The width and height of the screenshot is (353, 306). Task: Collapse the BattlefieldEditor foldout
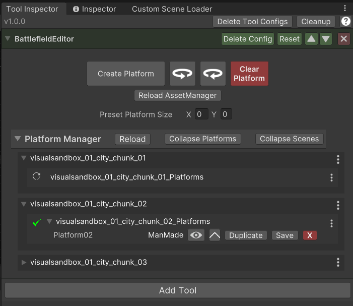point(8,39)
